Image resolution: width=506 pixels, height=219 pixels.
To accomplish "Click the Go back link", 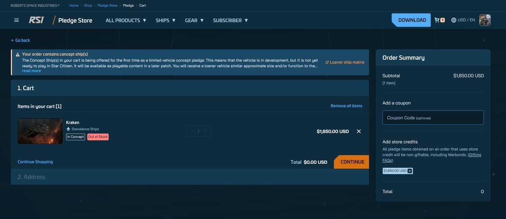I will pos(21,40).
